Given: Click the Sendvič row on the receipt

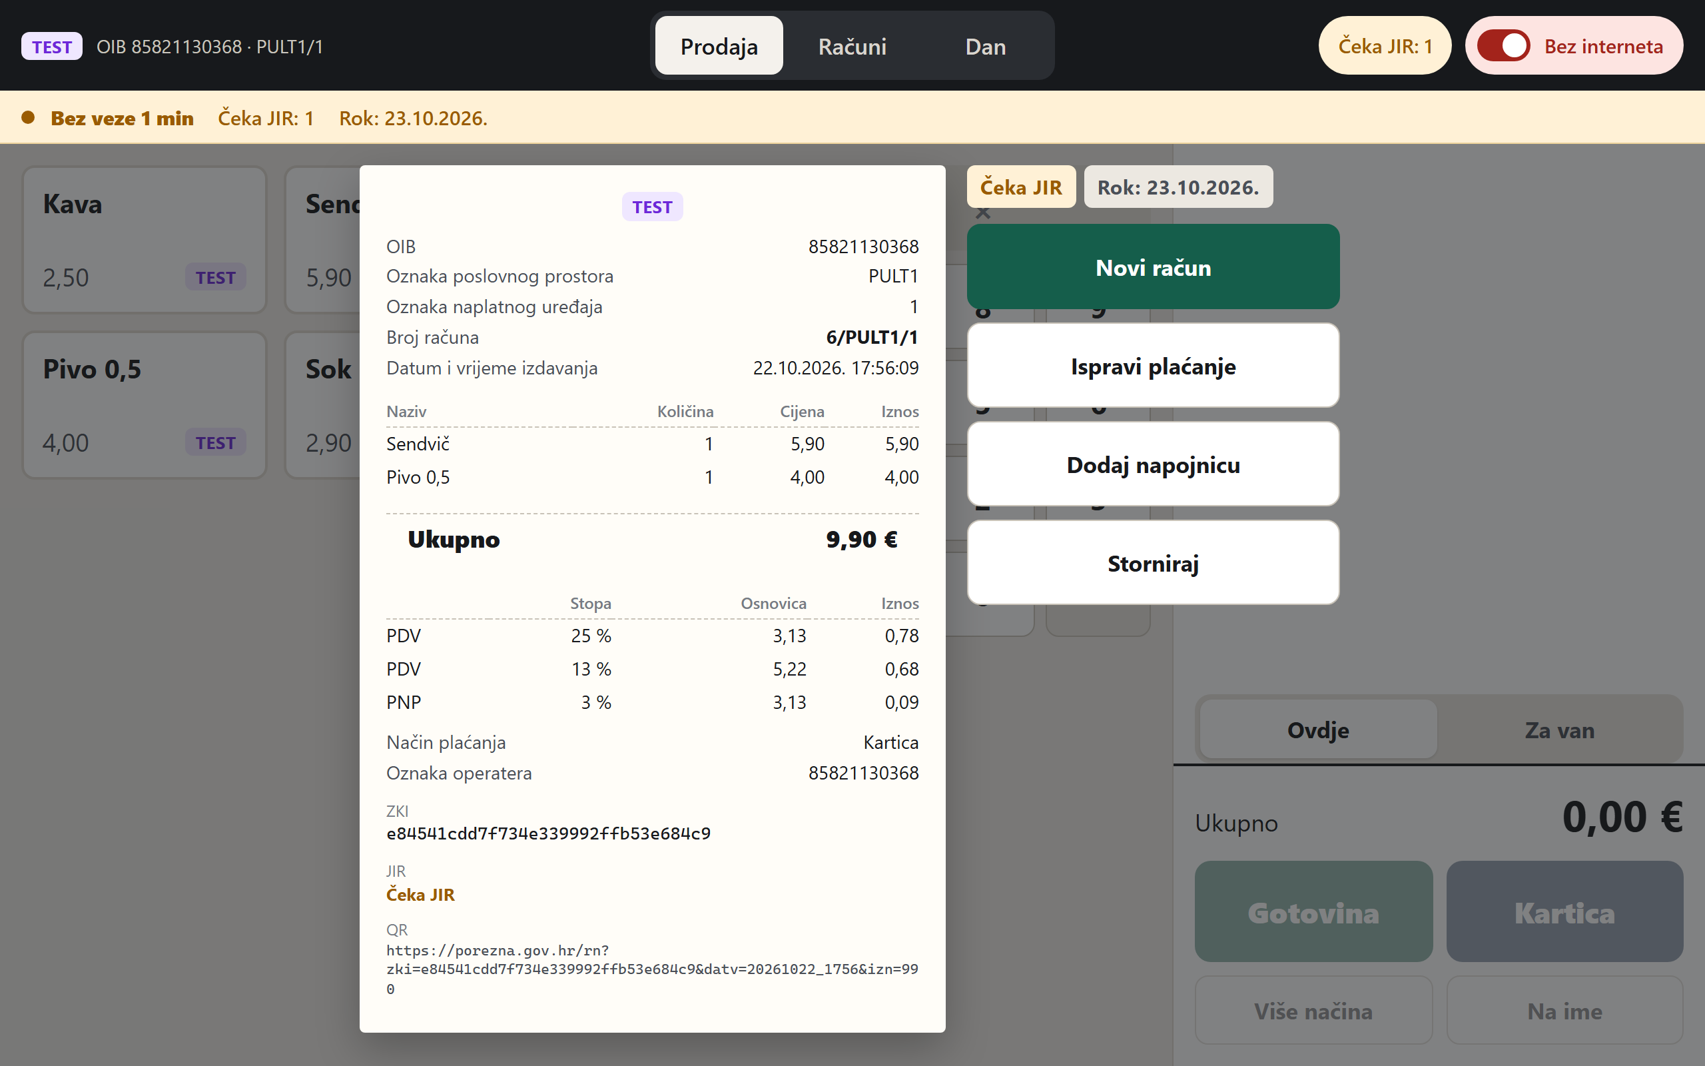Looking at the screenshot, I should click(653, 444).
